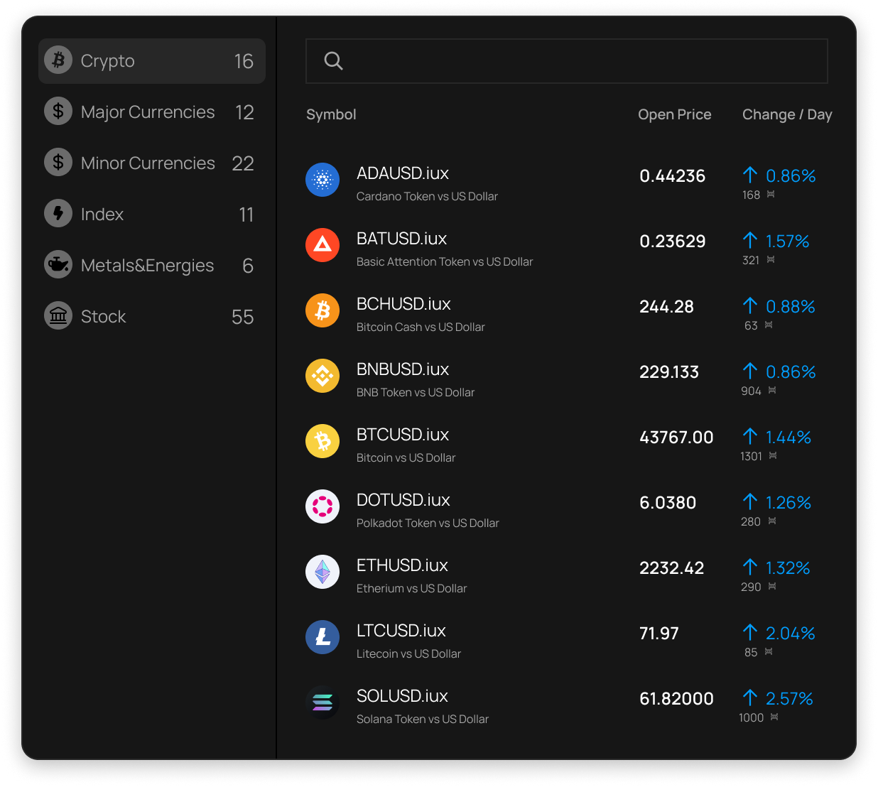Open the Stock category
Screen dimensions: 878x787
pyautogui.click(x=152, y=317)
